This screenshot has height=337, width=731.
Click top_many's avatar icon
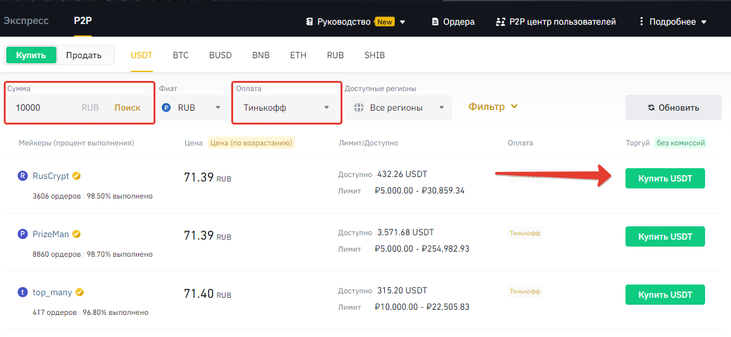[23, 293]
